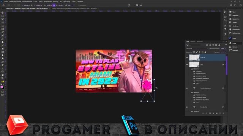This screenshot has width=243, height=136.
Task: Open the Узоры panel icon
Action: click(230, 22)
